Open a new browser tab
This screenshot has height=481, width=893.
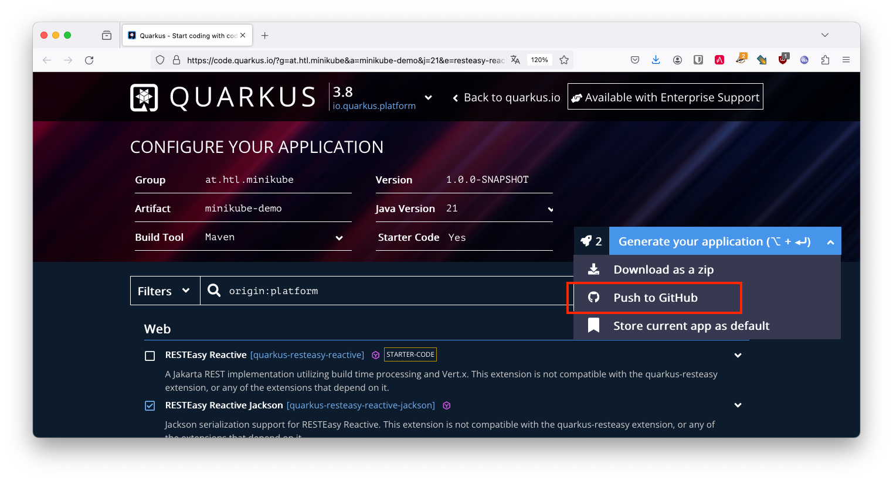(x=265, y=35)
